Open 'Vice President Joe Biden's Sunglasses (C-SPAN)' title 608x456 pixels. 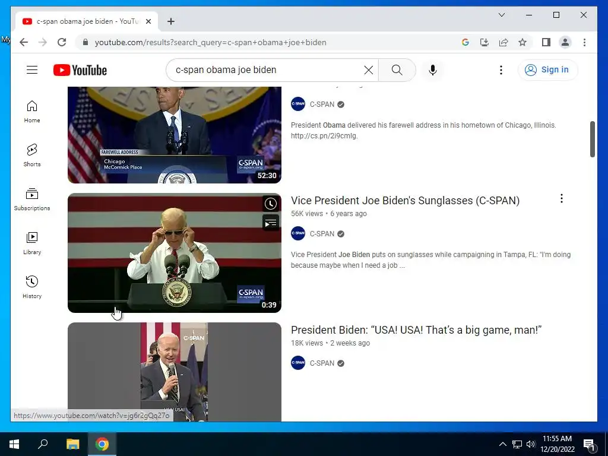click(x=405, y=201)
